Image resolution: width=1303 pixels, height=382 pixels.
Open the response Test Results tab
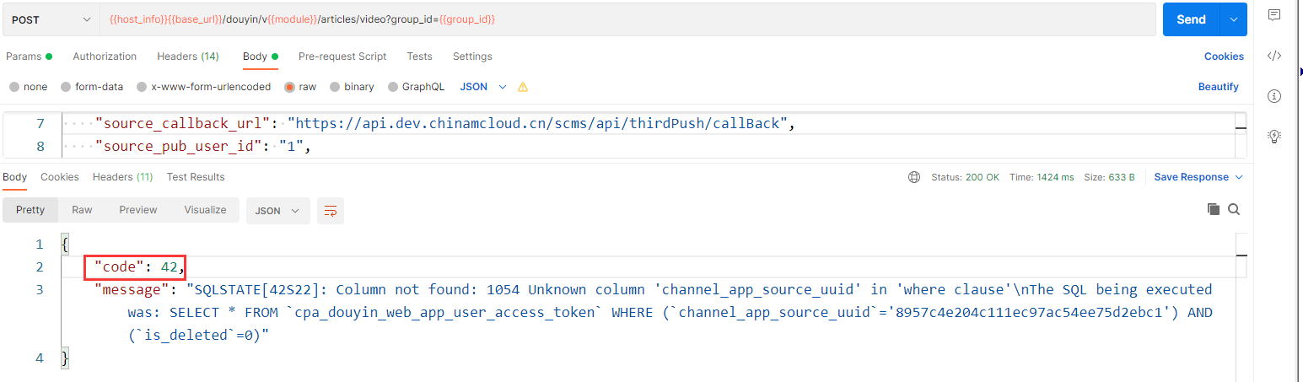[x=196, y=177]
